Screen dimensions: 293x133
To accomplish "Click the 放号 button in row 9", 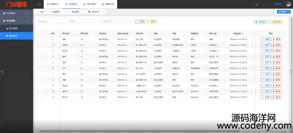I will [x=265, y=86].
